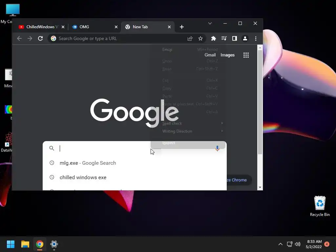The width and height of the screenshot is (336, 252).
Task: Open media controls icon in toolbar
Action: point(224,39)
